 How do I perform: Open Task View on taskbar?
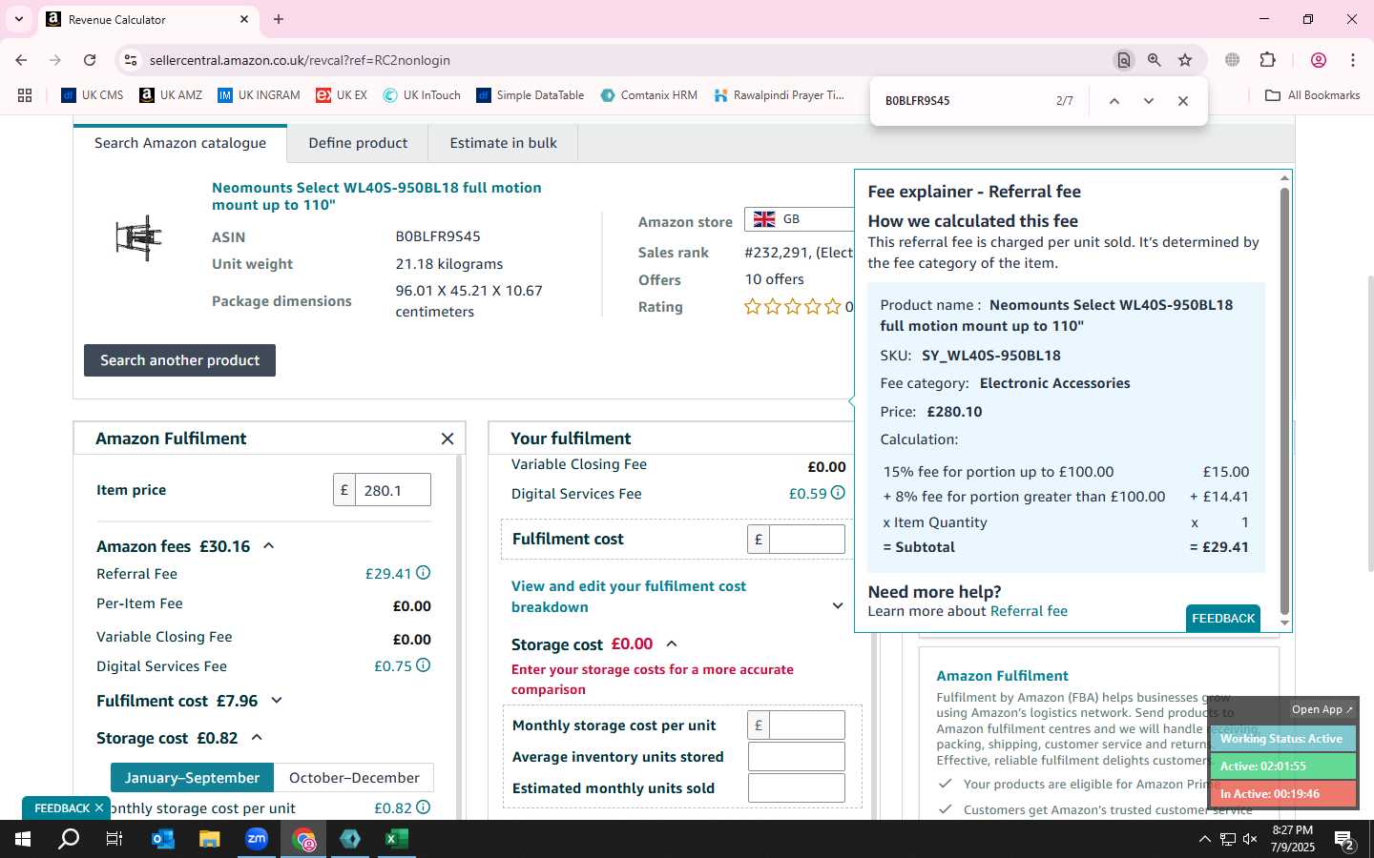[114, 839]
